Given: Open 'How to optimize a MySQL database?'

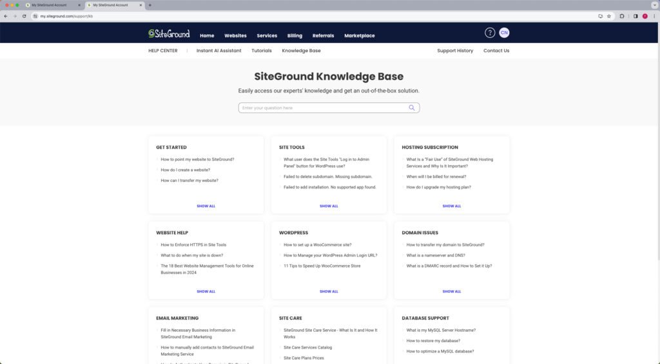Looking at the screenshot, I should [x=440, y=351].
